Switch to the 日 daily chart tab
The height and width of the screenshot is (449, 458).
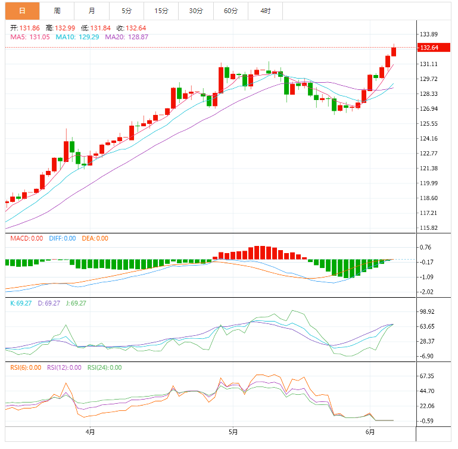(x=22, y=11)
